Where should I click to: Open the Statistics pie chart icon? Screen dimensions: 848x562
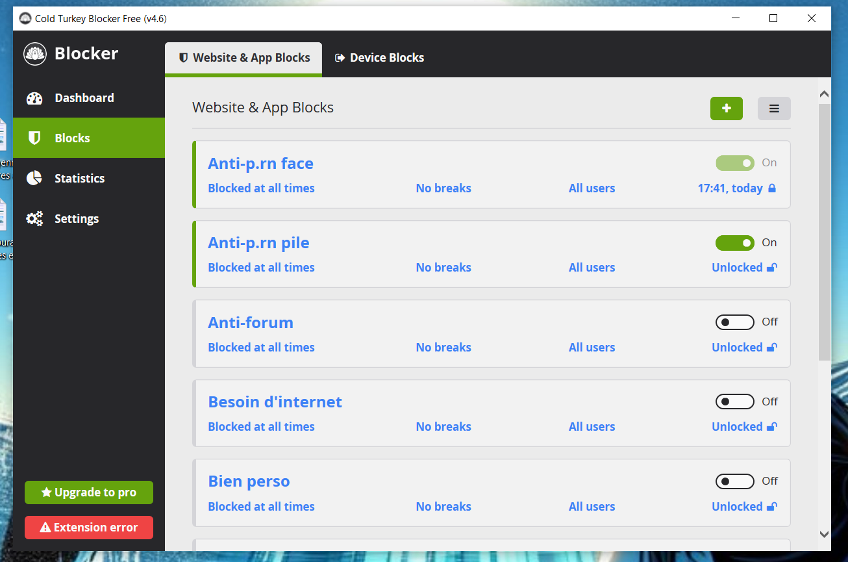(x=34, y=178)
